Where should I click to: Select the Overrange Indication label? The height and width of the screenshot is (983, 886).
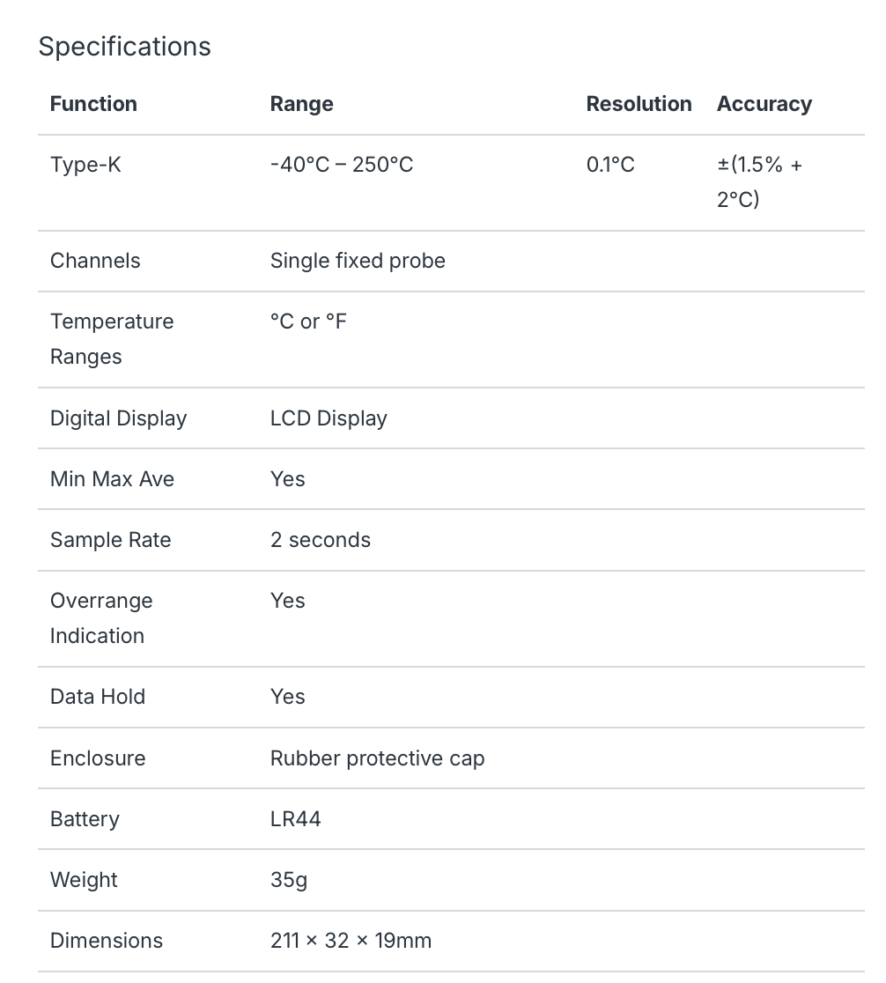click(x=101, y=618)
